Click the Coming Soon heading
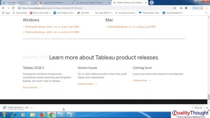This screenshot has width=210, height=118. [142, 68]
